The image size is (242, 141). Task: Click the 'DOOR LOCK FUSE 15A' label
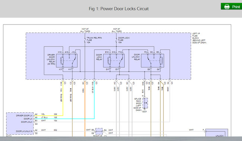pos(124,40)
